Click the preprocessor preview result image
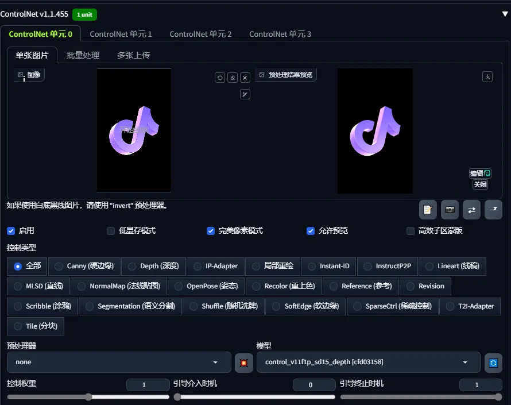This screenshot has width=511, height=405. pos(375,131)
